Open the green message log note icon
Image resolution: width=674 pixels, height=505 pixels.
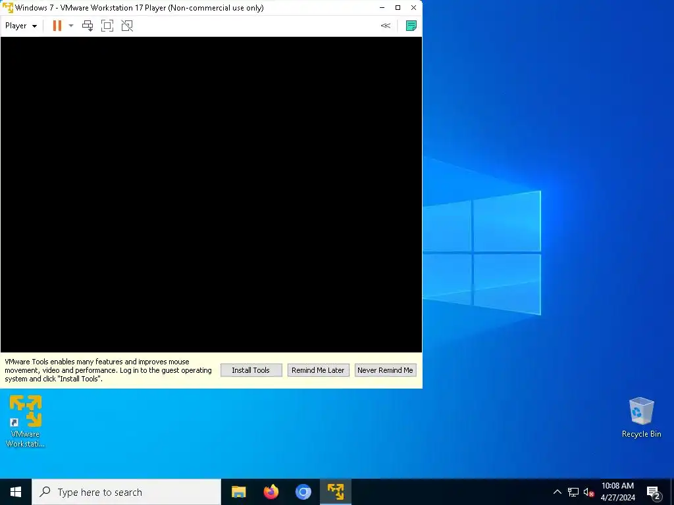pos(411,26)
